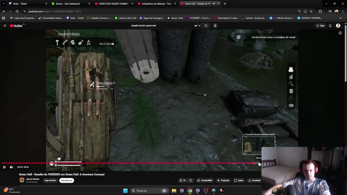Click the video title Green Hell - Desafio do FERREIRO

click(62, 174)
